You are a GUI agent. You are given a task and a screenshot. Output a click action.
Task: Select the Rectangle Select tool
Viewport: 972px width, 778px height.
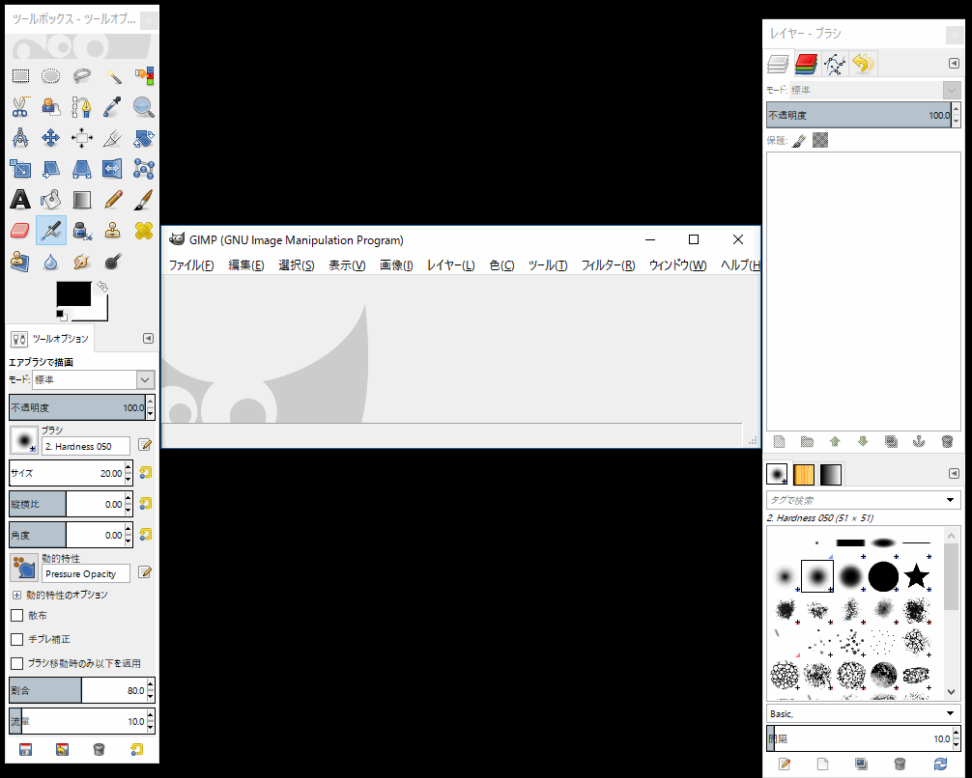[x=20, y=76]
